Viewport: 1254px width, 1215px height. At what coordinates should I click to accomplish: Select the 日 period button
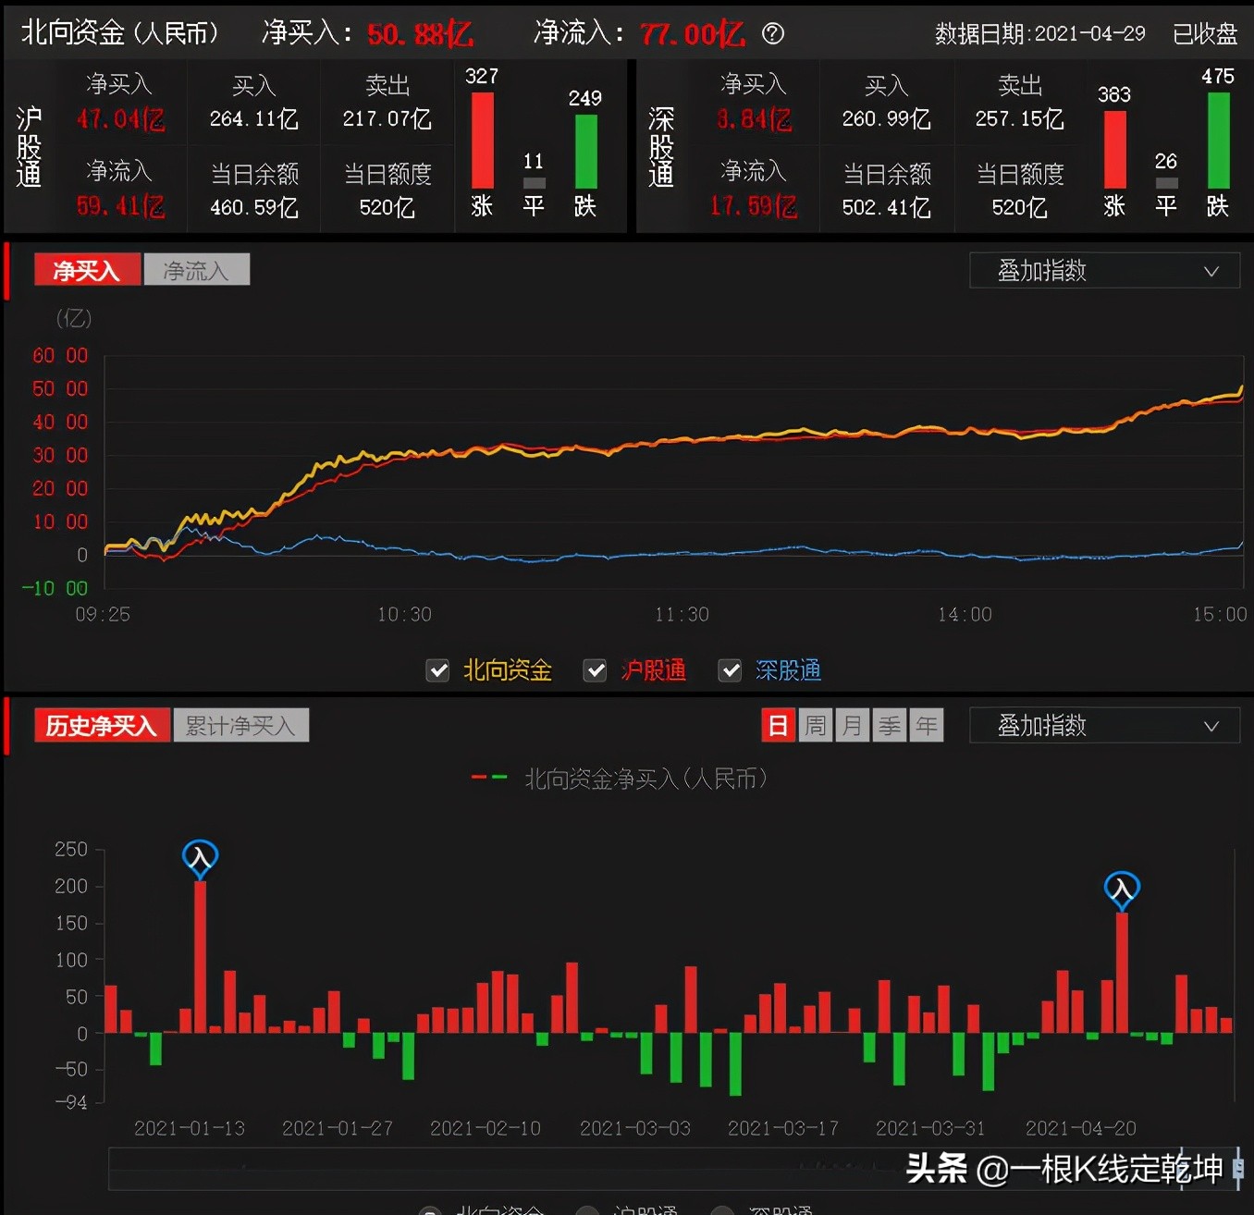pyautogui.click(x=779, y=726)
